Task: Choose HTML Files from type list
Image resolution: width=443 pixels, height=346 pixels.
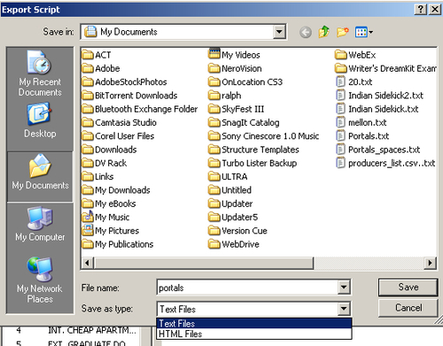Action: pos(254,334)
